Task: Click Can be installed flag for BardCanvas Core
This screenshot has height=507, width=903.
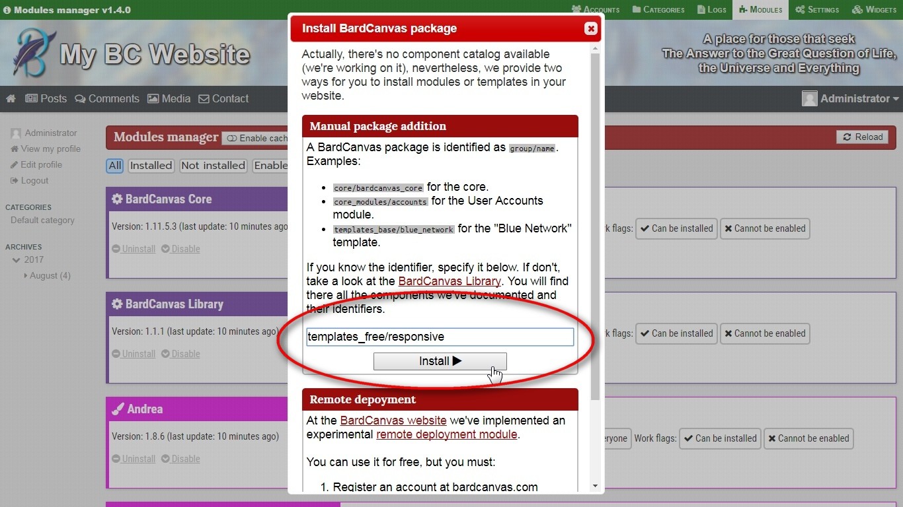Action: (x=676, y=228)
